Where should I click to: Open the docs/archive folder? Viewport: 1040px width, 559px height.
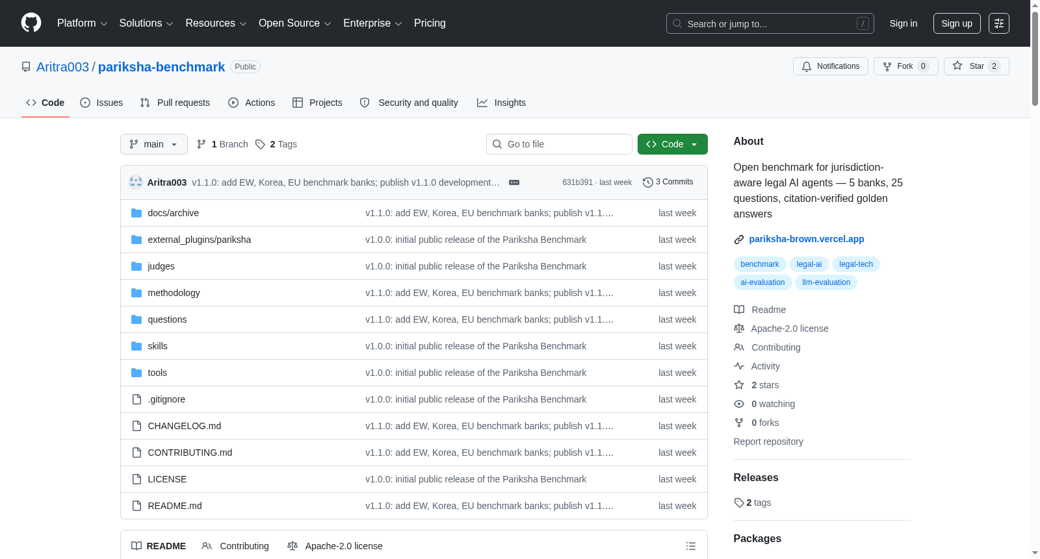[x=173, y=213]
